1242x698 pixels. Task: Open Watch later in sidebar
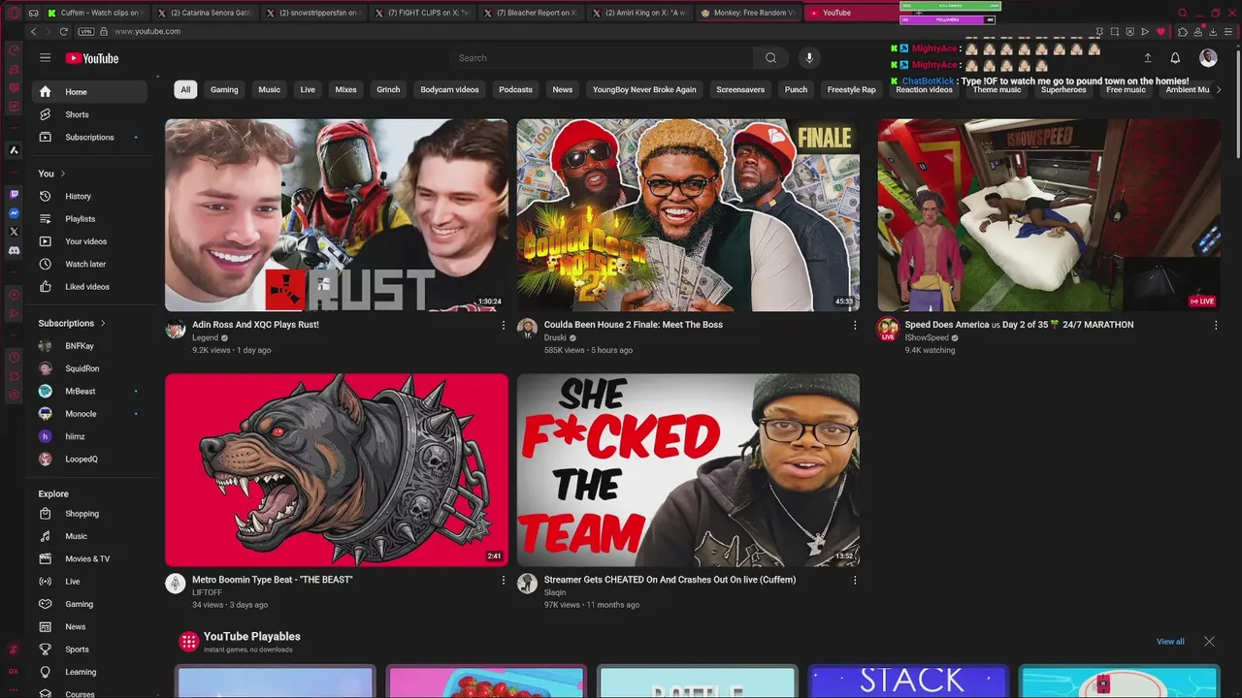(x=88, y=264)
